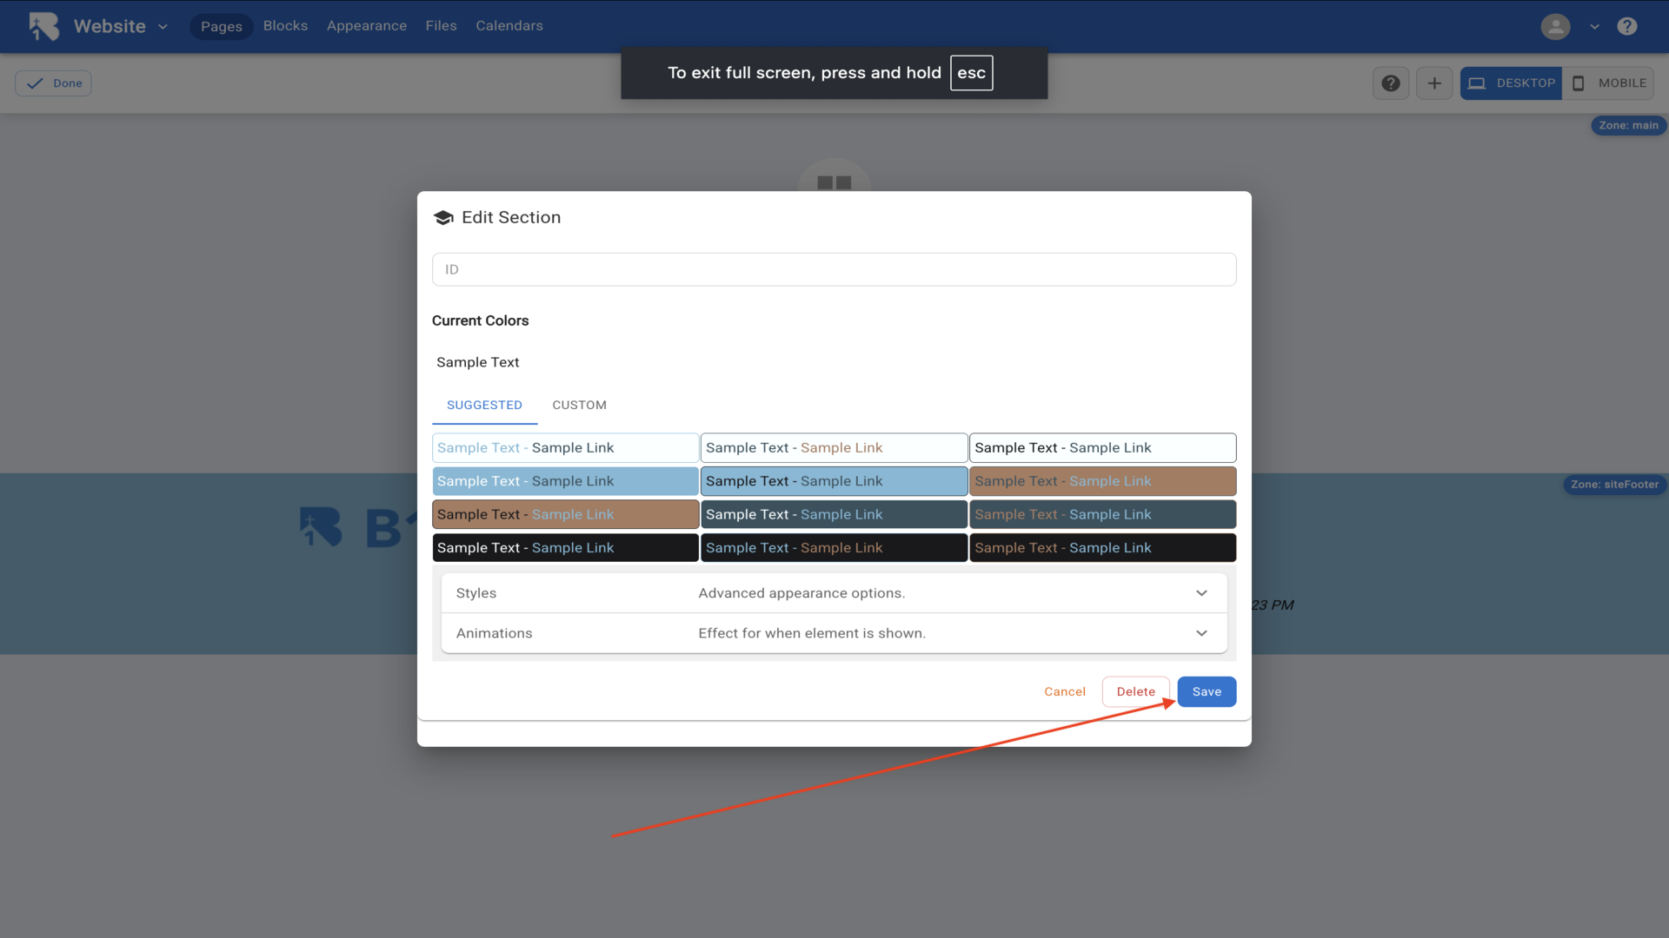The width and height of the screenshot is (1669, 938).
Task: Click the B1 logo icon in header
Action: [44, 26]
